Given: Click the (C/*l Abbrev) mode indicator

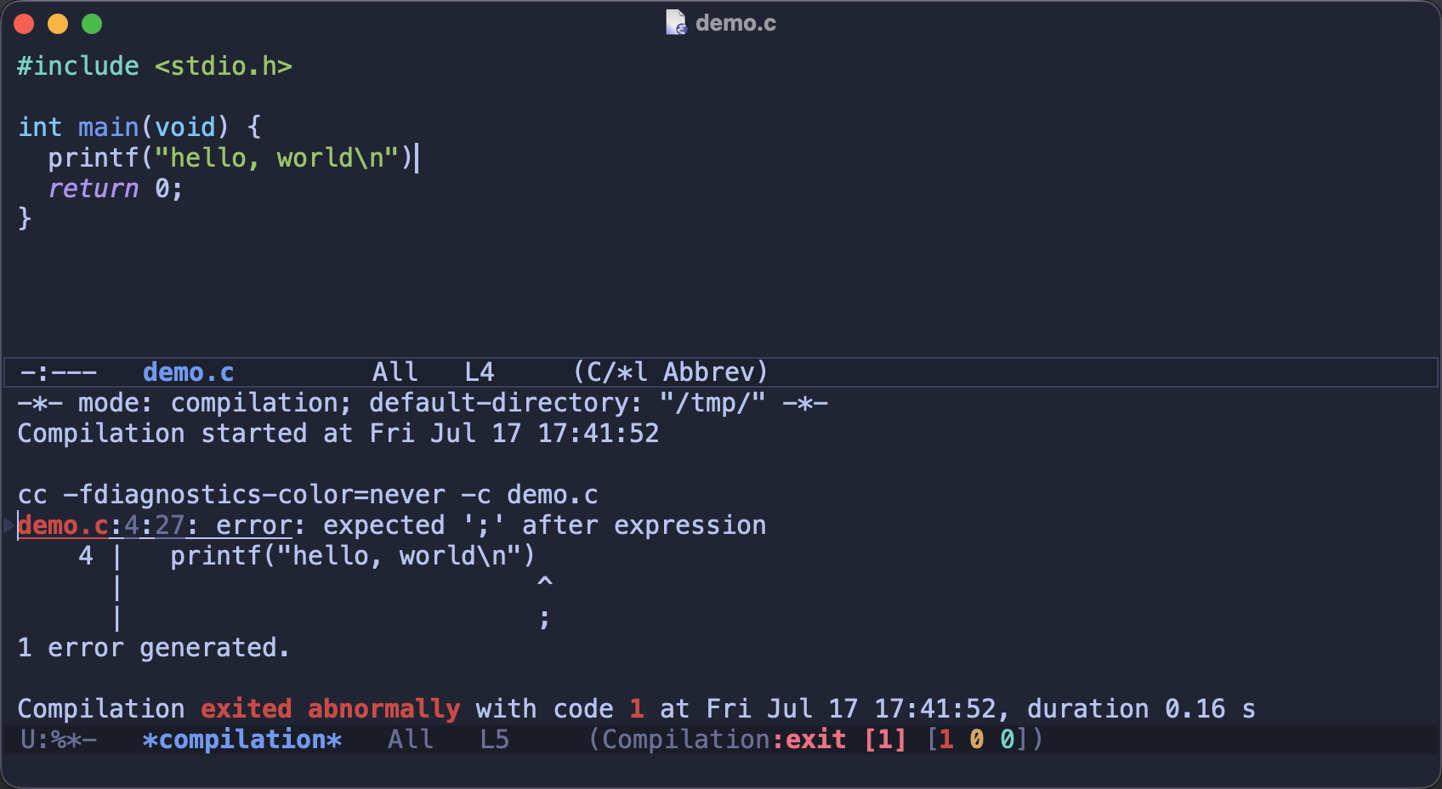Looking at the screenshot, I should 671,372.
